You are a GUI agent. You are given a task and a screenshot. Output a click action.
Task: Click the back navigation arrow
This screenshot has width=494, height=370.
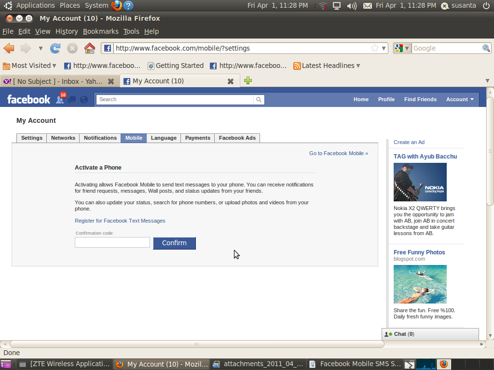pos(9,48)
